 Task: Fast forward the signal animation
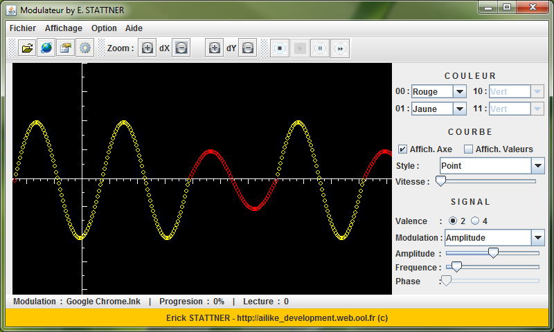[340, 48]
